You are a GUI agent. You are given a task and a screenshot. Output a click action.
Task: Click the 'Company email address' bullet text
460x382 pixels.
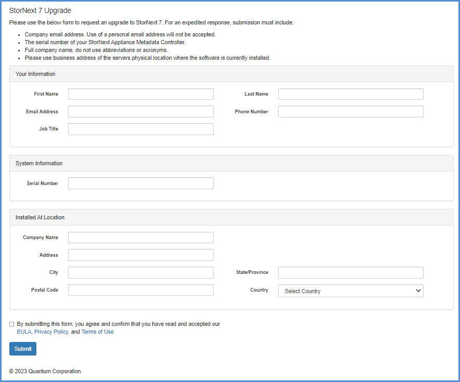pyautogui.click(x=120, y=34)
